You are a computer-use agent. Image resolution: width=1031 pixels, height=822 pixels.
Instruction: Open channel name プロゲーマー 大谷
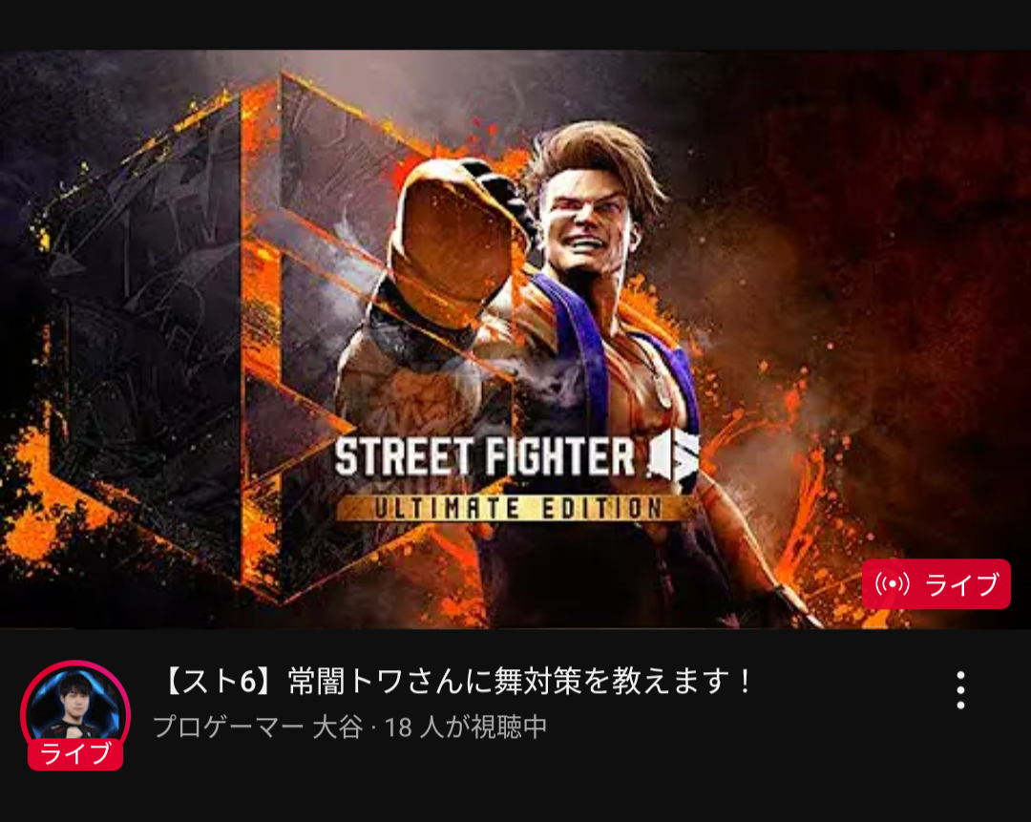point(258,727)
